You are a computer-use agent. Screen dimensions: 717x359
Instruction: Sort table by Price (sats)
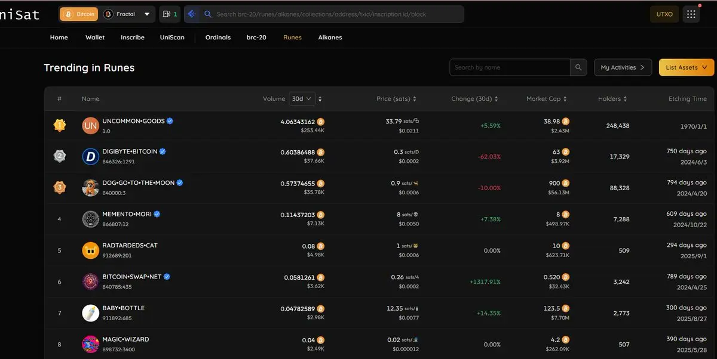click(397, 99)
